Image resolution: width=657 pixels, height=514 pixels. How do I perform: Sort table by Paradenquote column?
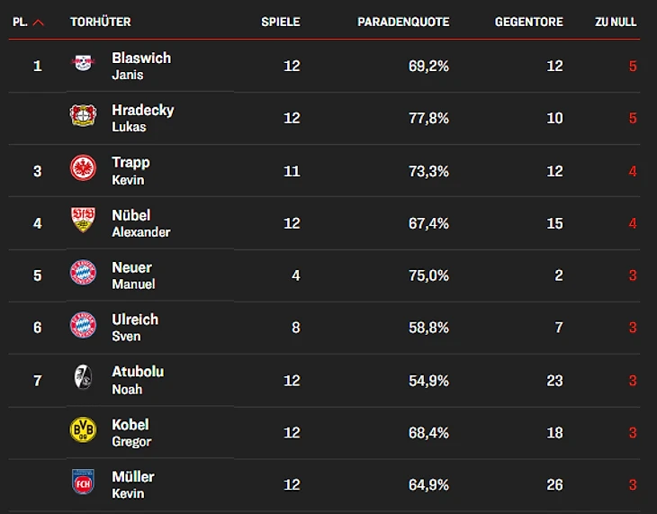pos(403,22)
